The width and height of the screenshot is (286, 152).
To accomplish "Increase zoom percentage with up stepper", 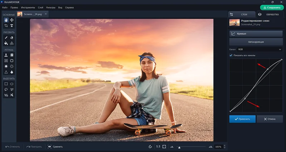I will coord(225,146).
